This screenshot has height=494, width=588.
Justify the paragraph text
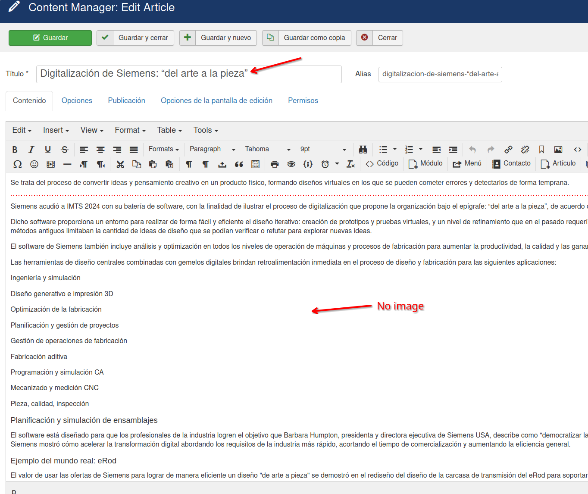tap(134, 150)
